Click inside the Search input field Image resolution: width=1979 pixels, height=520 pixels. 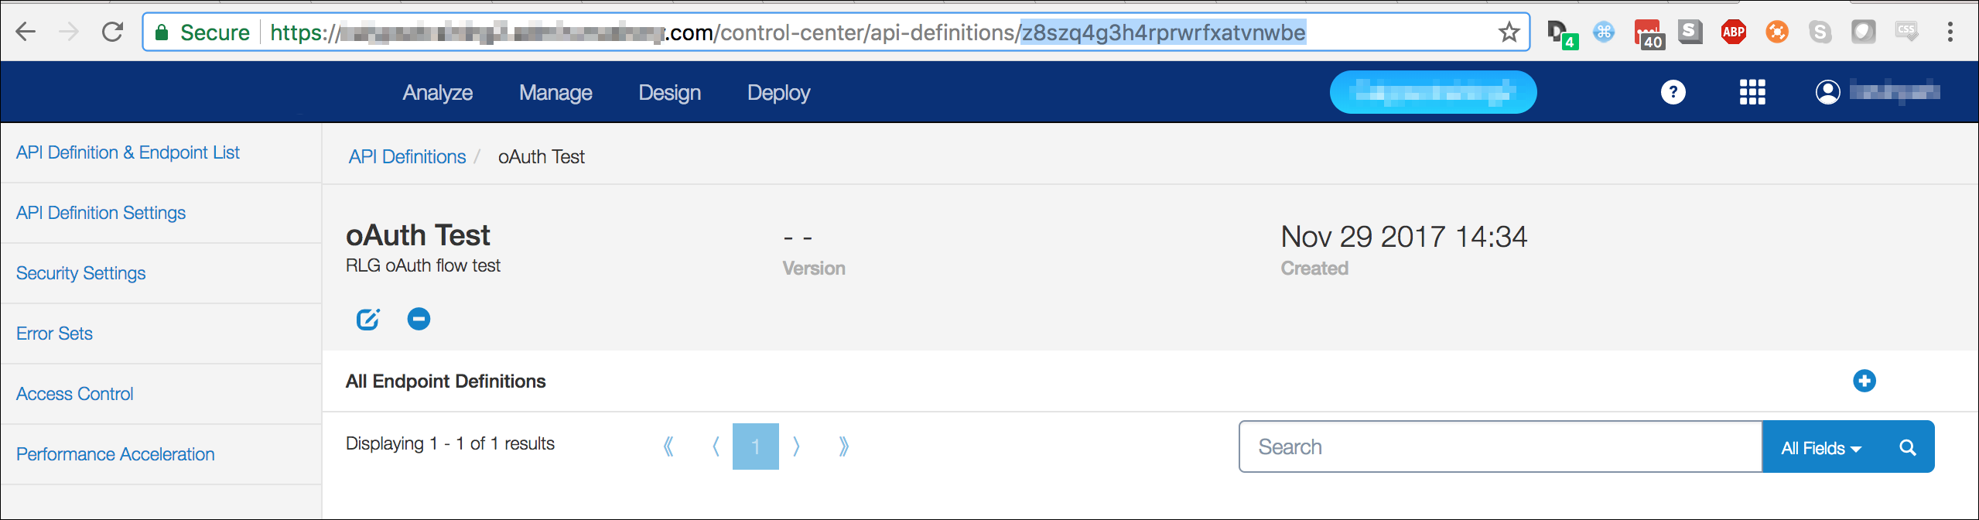1499,447
